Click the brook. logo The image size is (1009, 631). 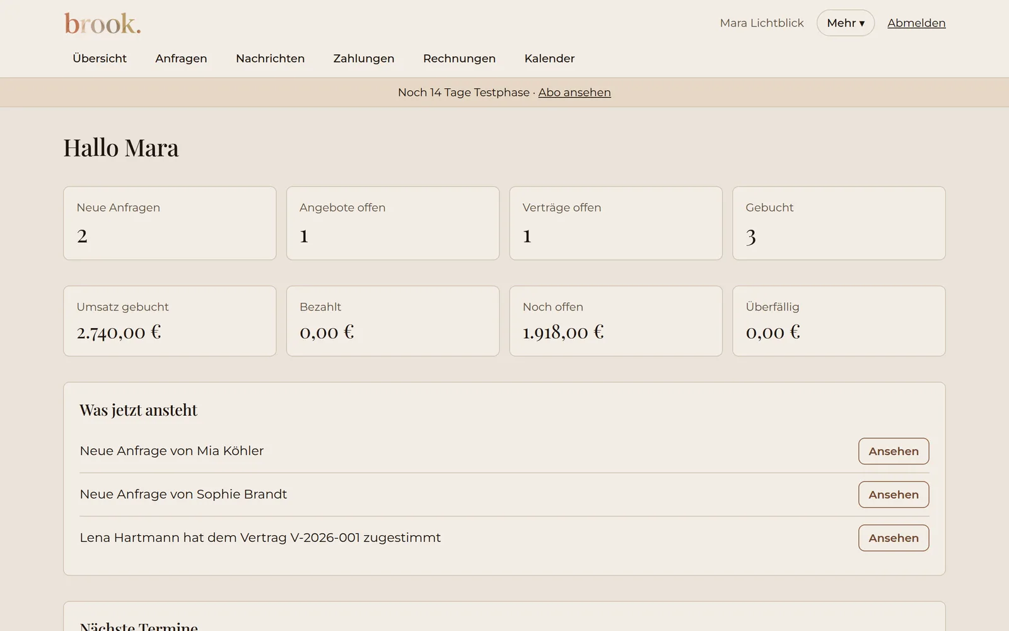(x=102, y=23)
